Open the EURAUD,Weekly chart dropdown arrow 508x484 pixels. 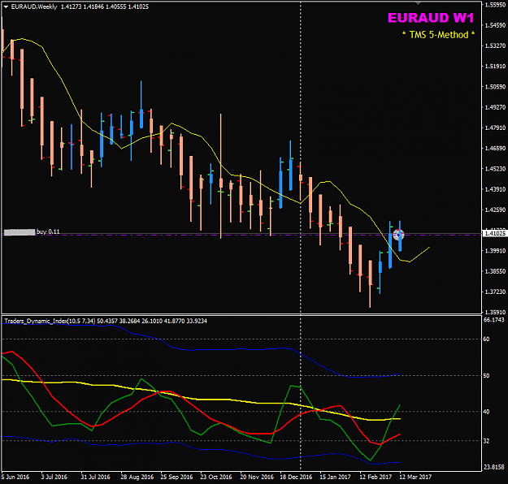point(6,6)
